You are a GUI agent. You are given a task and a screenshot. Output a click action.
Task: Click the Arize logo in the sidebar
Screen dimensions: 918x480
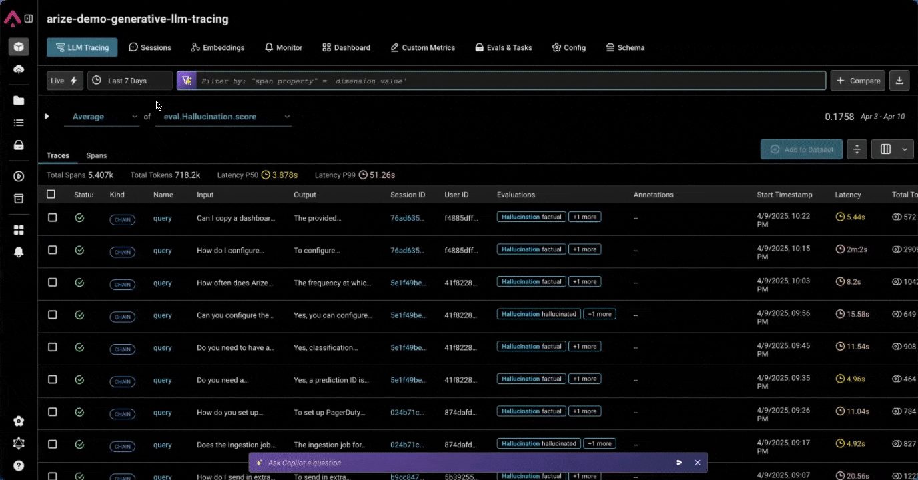click(12, 19)
